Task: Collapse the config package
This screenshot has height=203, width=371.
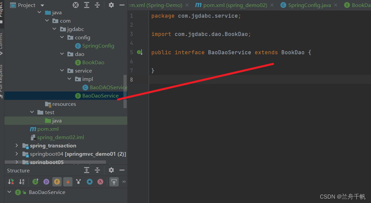Action: tap(62, 37)
